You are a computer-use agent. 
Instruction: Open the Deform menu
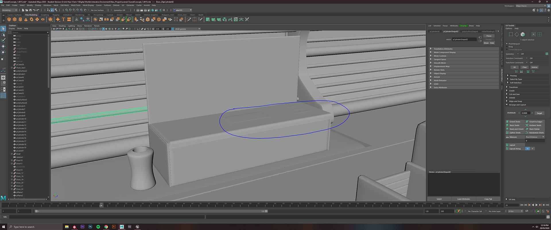click(x=116, y=5)
